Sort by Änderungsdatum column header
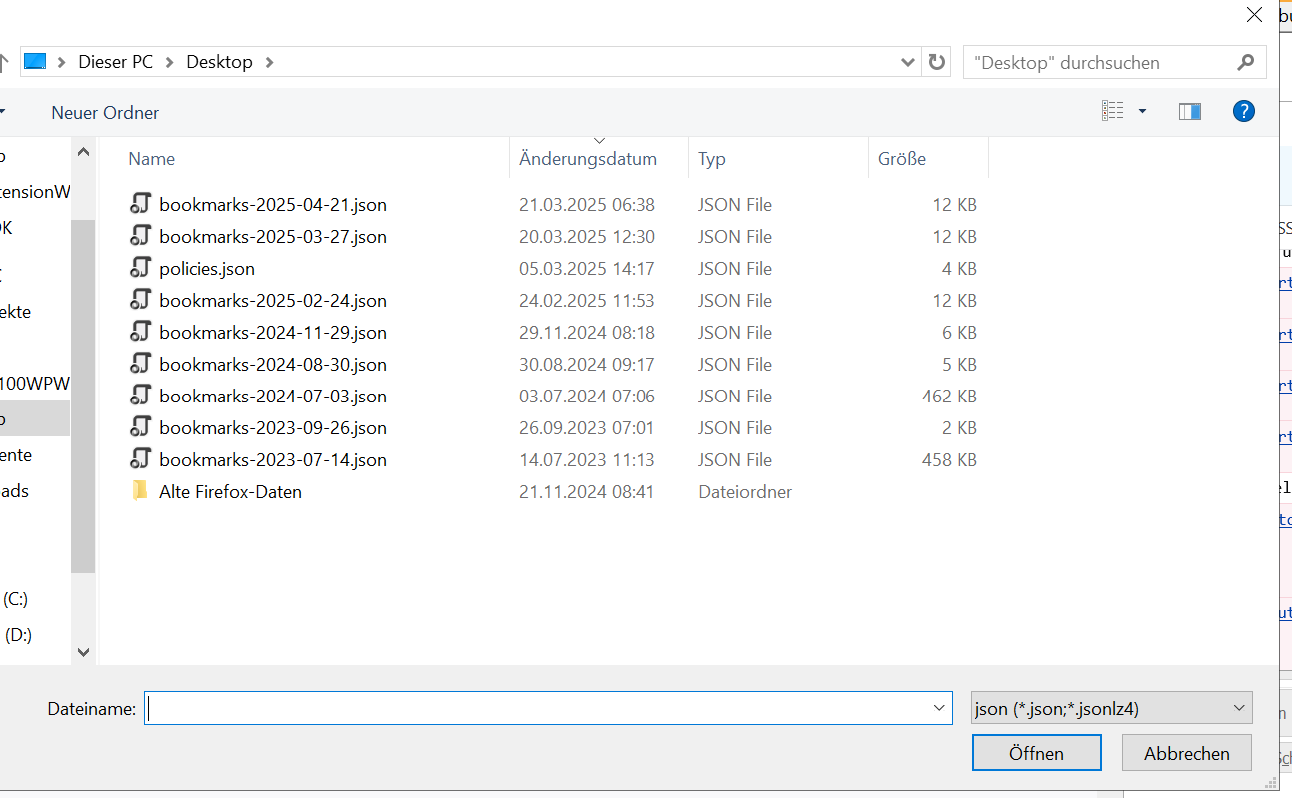The height and width of the screenshot is (798, 1292). click(x=588, y=159)
